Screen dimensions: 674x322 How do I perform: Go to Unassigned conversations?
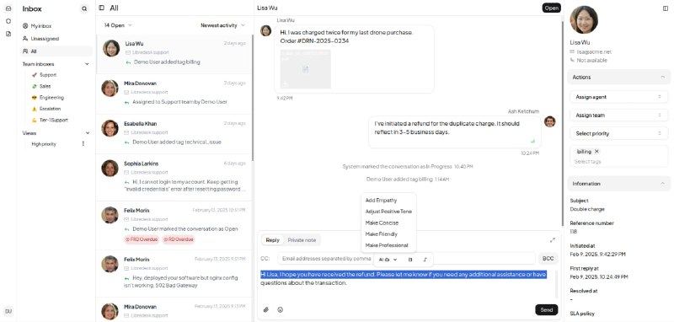coord(56,39)
